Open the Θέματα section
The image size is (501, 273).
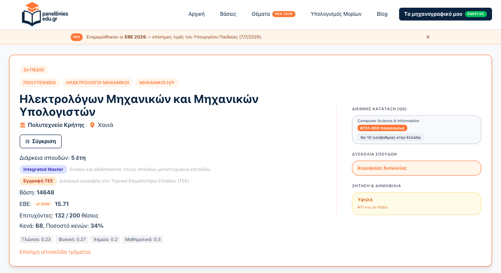pos(261,14)
